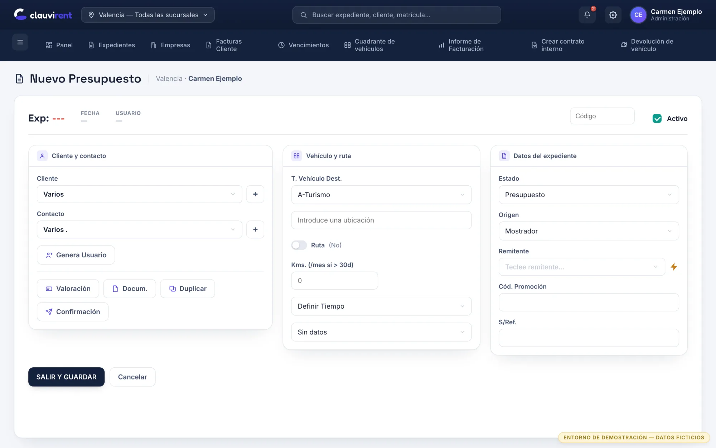Click the search magnifier icon
This screenshot has width=716, height=448.
(304, 15)
